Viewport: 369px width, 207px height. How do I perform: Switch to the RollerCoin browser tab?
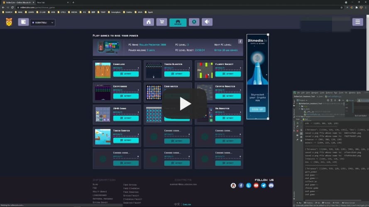(18, 2)
